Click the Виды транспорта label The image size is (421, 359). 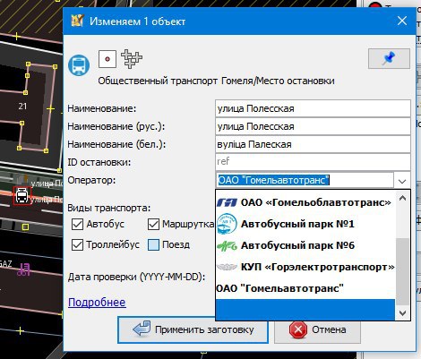pyautogui.click(x=109, y=208)
